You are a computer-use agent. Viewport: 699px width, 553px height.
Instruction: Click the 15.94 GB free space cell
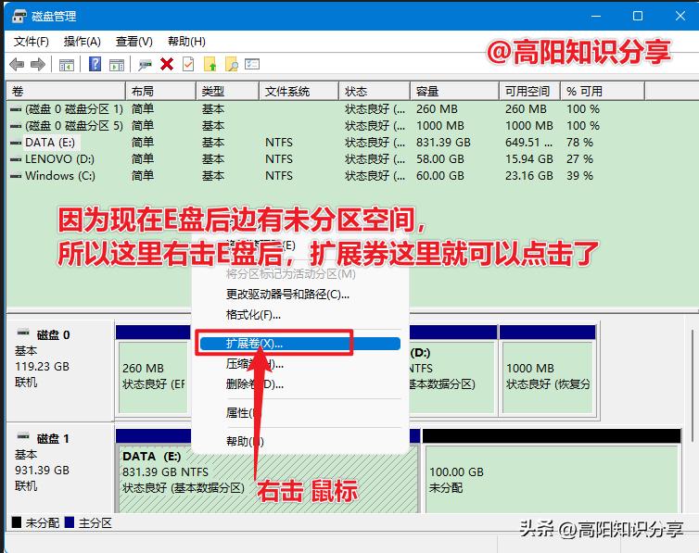point(528,159)
